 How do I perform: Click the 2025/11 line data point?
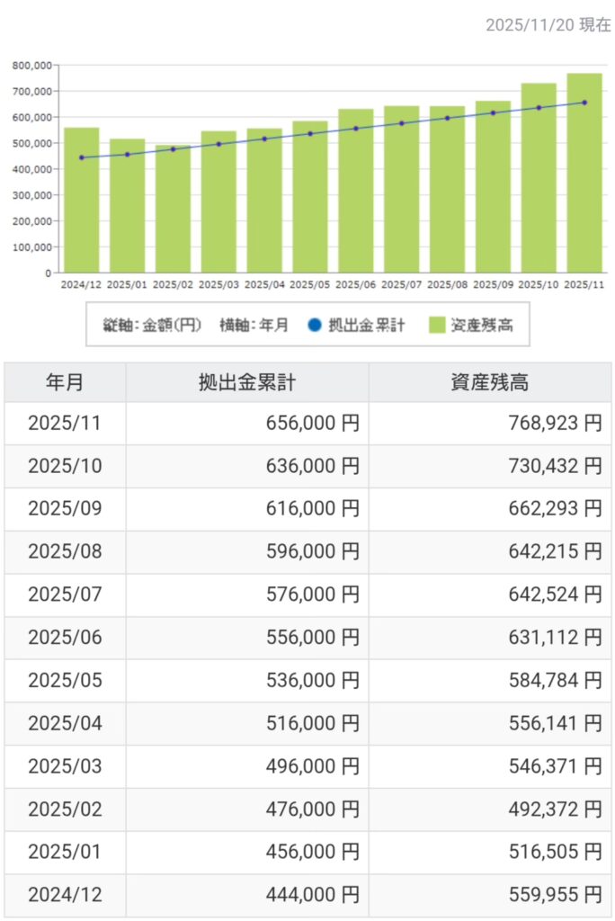(584, 103)
